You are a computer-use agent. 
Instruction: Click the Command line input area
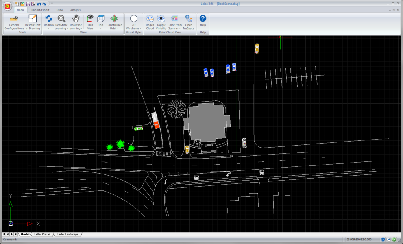(x=172, y=240)
